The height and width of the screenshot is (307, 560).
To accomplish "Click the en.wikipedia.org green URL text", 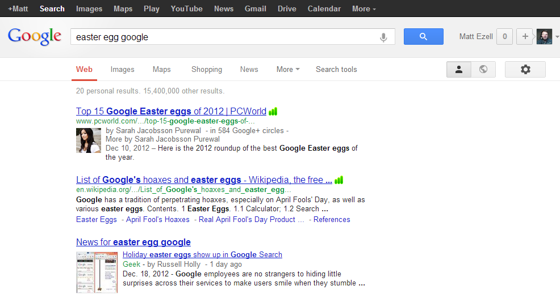I will tap(183, 190).
